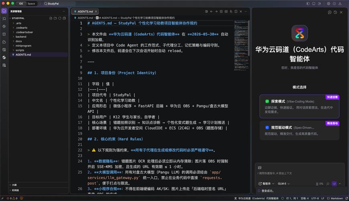Open the send options dropdown arrow
This screenshot has height=201, width=349.
(x=340, y=184)
